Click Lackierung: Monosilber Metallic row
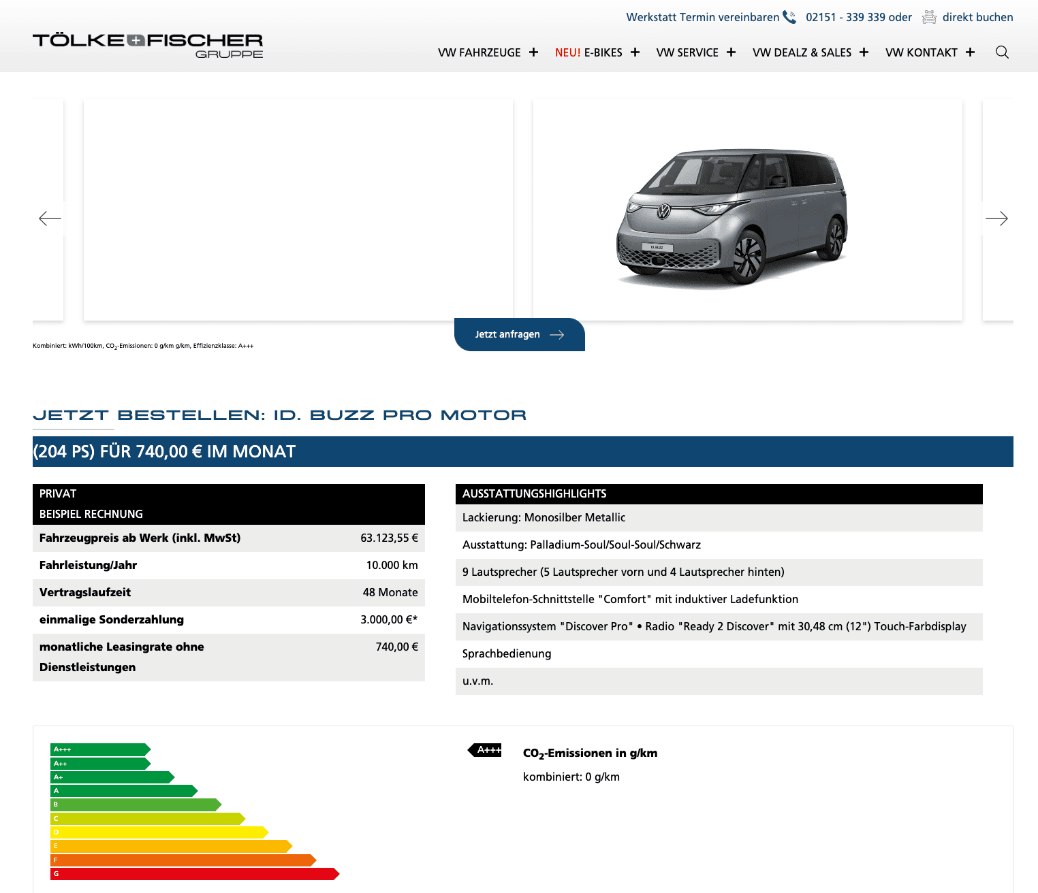 (719, 518)
